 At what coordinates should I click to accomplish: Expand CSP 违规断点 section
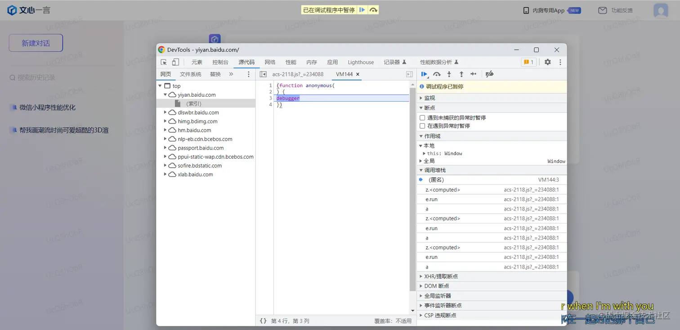pyautogui.click(x=492, y=316)
